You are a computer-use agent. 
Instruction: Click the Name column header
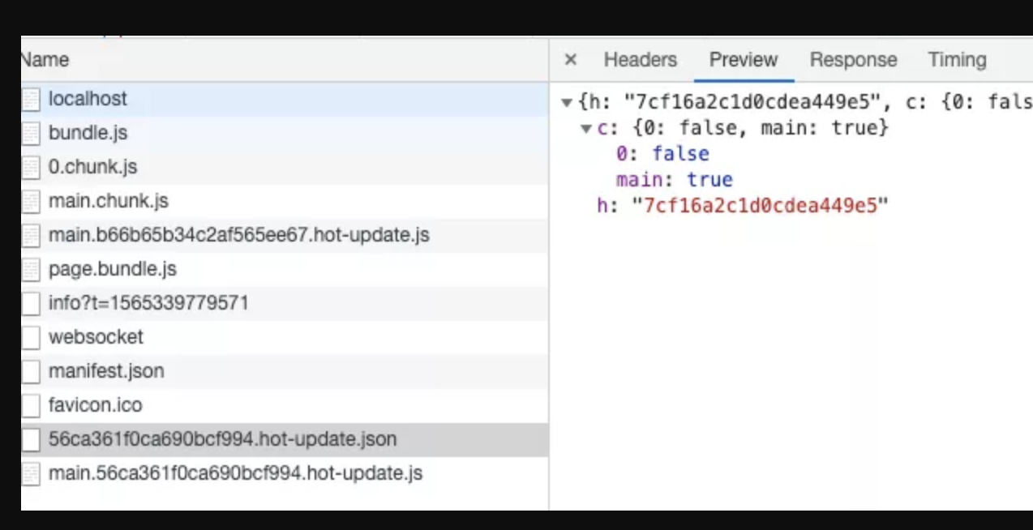45,60
